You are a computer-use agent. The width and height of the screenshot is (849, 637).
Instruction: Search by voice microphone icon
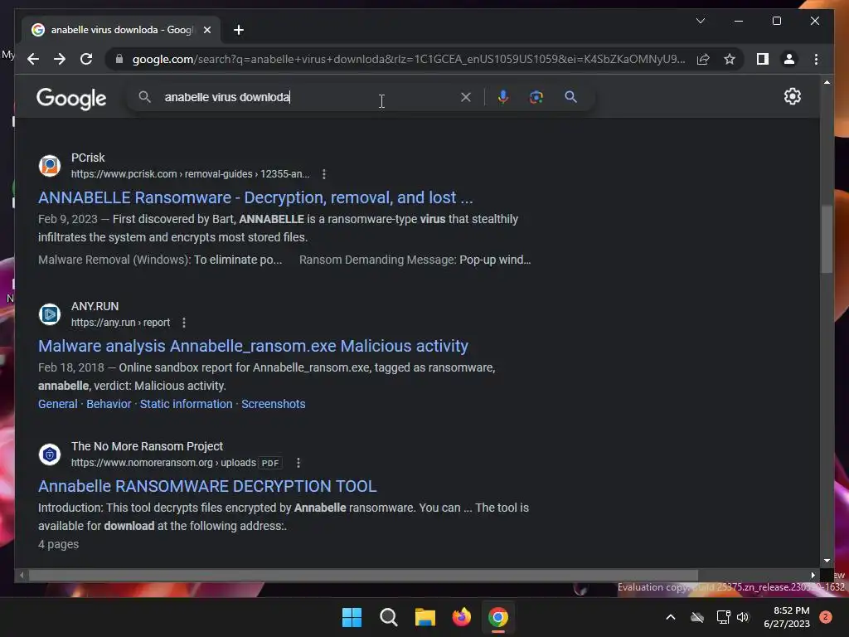pos(503,97)
